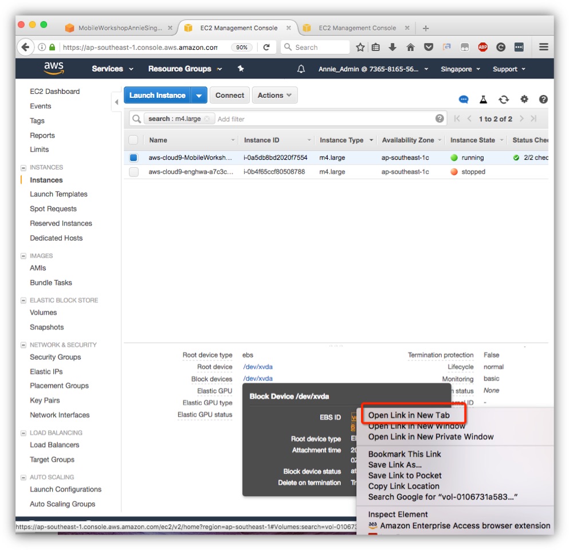Screen dimensions: 569x550
Task: Expand the Resource Groups menu
Action: coord(185,69)
